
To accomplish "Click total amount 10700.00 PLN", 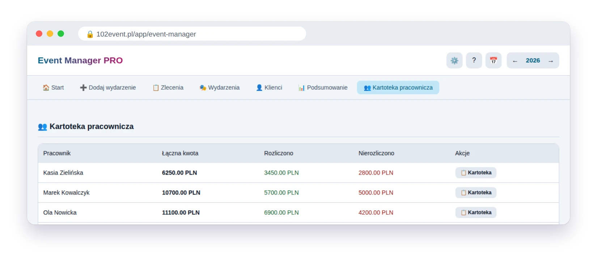I will [x=181, y=193].
